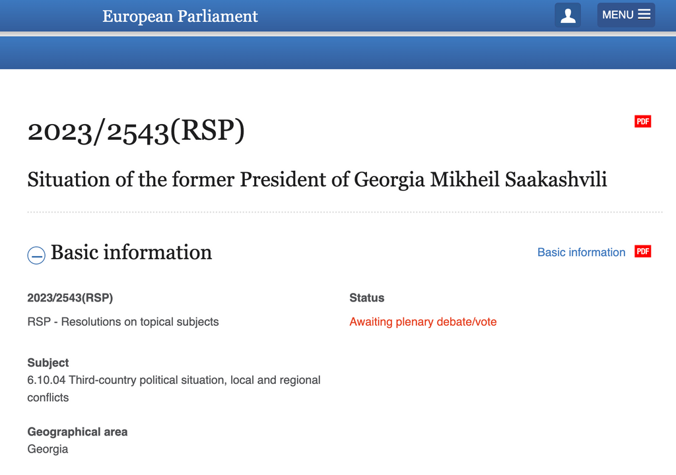
Task: Go to European Parliament home title
Action: tap(180, 16)
